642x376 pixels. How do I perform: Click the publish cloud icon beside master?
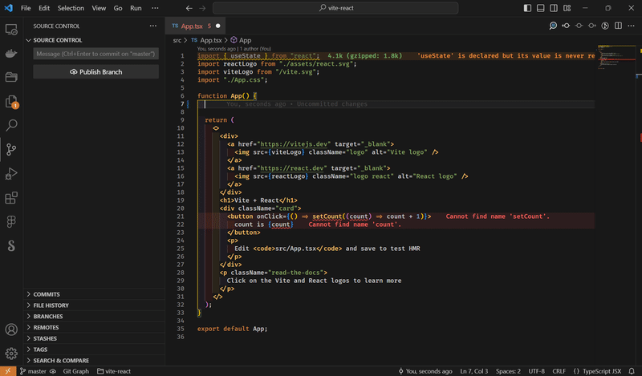coord(53,371)
